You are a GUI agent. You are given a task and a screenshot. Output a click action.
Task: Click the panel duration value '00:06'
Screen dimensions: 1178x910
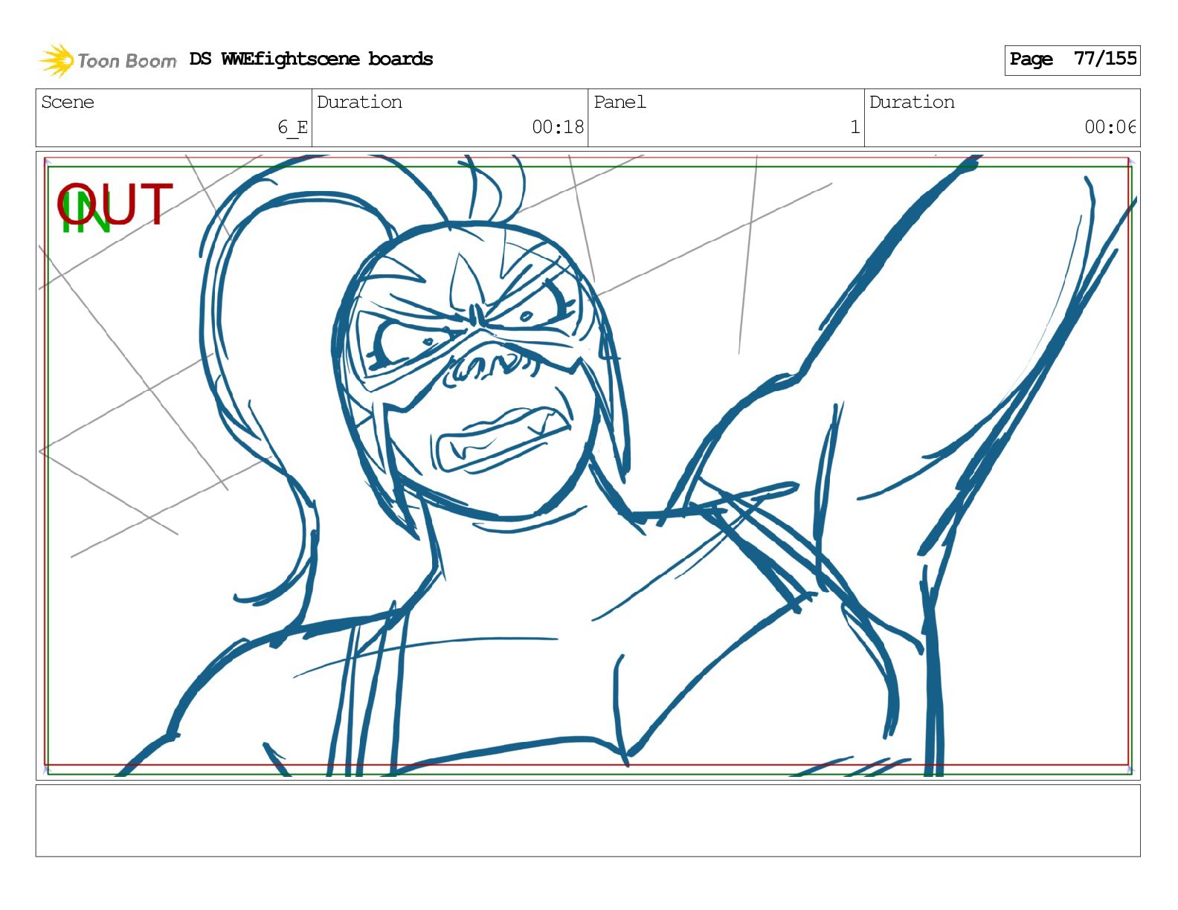click(1110, 127)
